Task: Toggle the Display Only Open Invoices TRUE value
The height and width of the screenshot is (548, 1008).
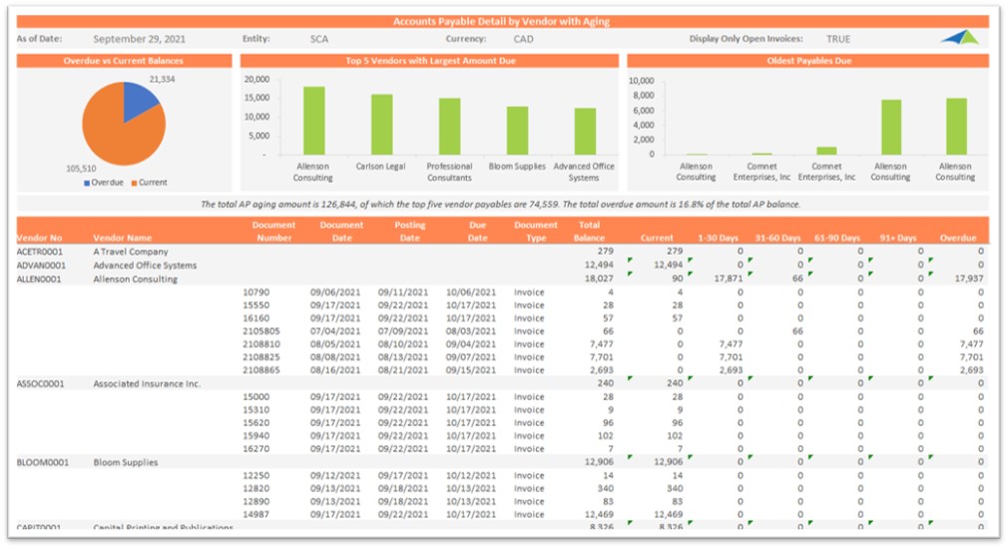Action: [838, 40]
